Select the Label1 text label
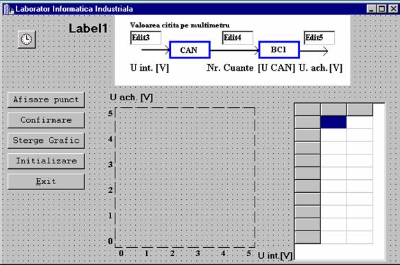This screenshot has height=265, width=400. 88,28
